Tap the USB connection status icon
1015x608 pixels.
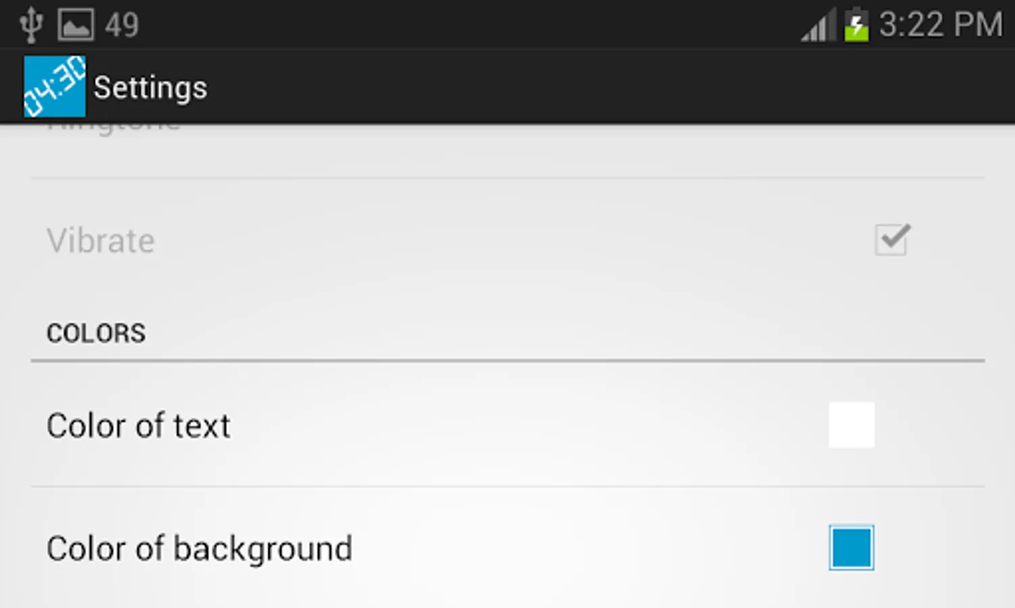[30, 25]
